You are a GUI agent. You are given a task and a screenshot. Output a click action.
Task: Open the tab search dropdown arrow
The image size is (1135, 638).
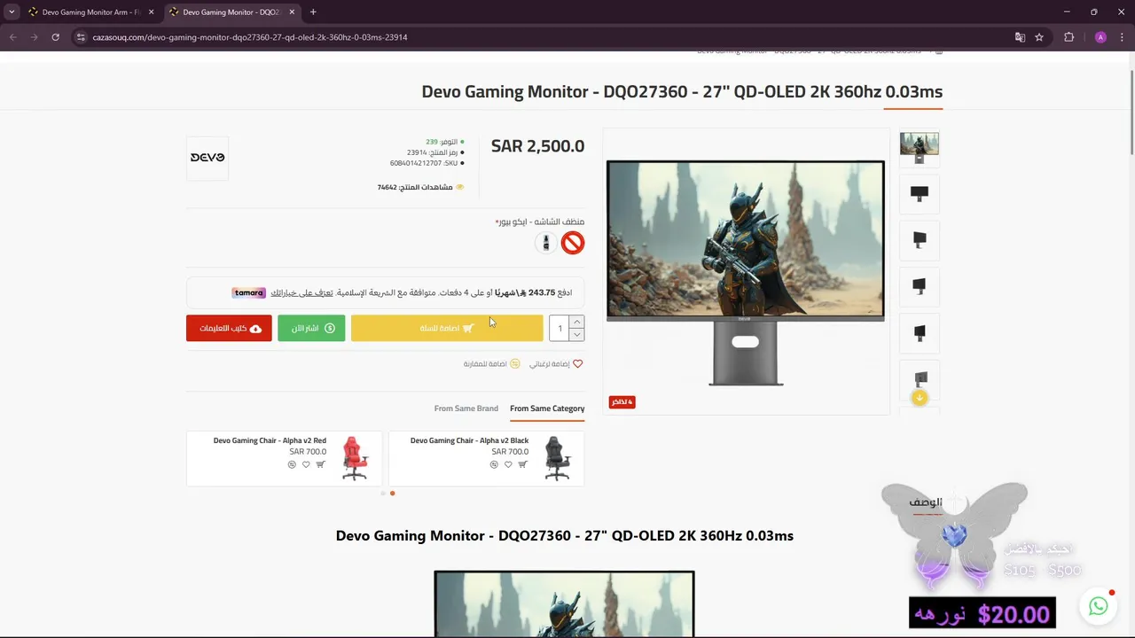12,12
